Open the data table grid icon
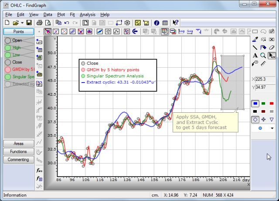This screenshot has height=201, width=279. coord(165,23)
